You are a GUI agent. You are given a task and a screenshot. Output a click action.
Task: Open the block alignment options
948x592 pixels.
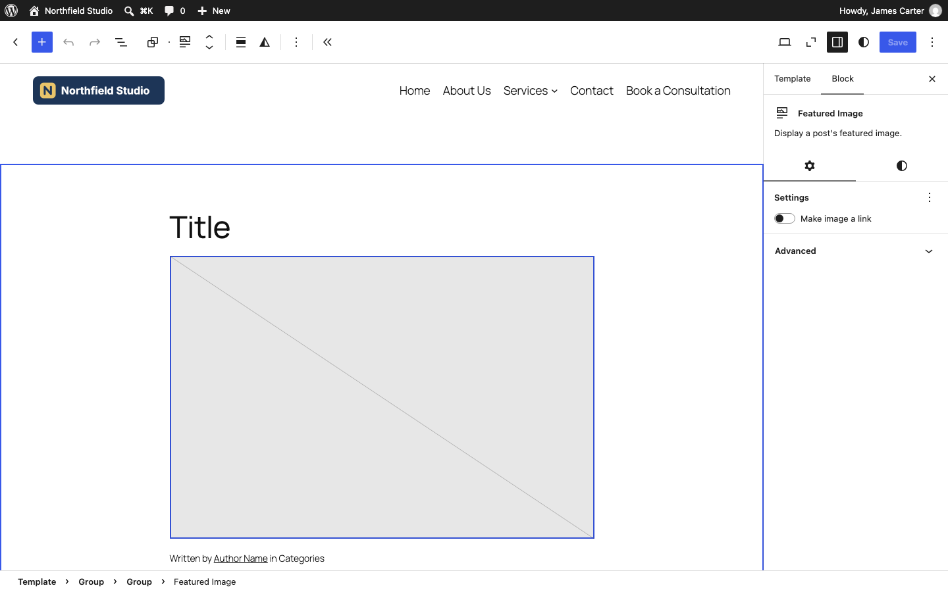[x=241, y=42]
